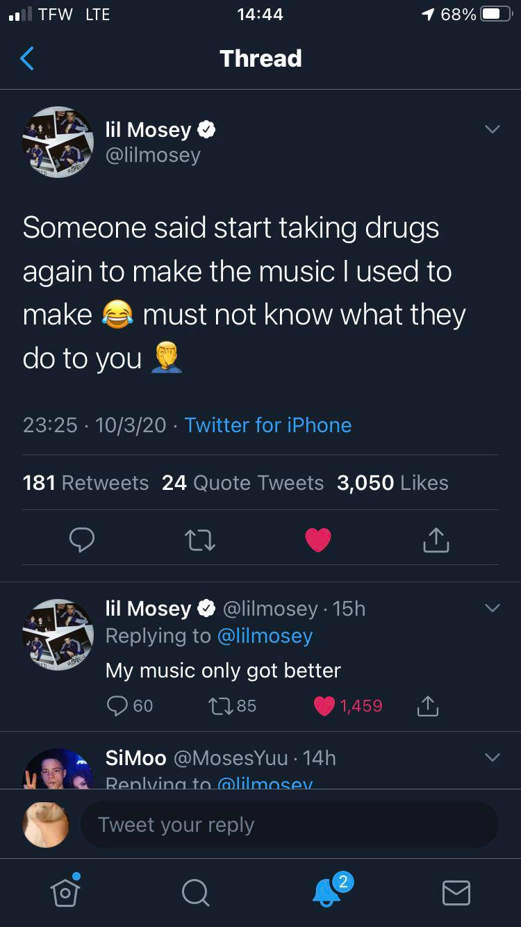521x927 pixels.
Task: Open the 3,050 Likes list
Action: coord(392,483)
